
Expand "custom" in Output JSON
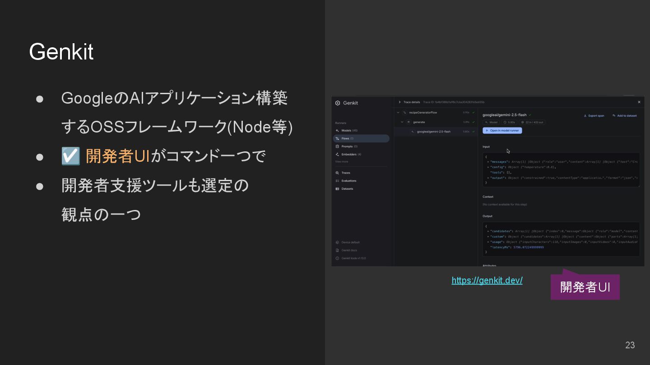pyautogui.click(x=488, y=237)
